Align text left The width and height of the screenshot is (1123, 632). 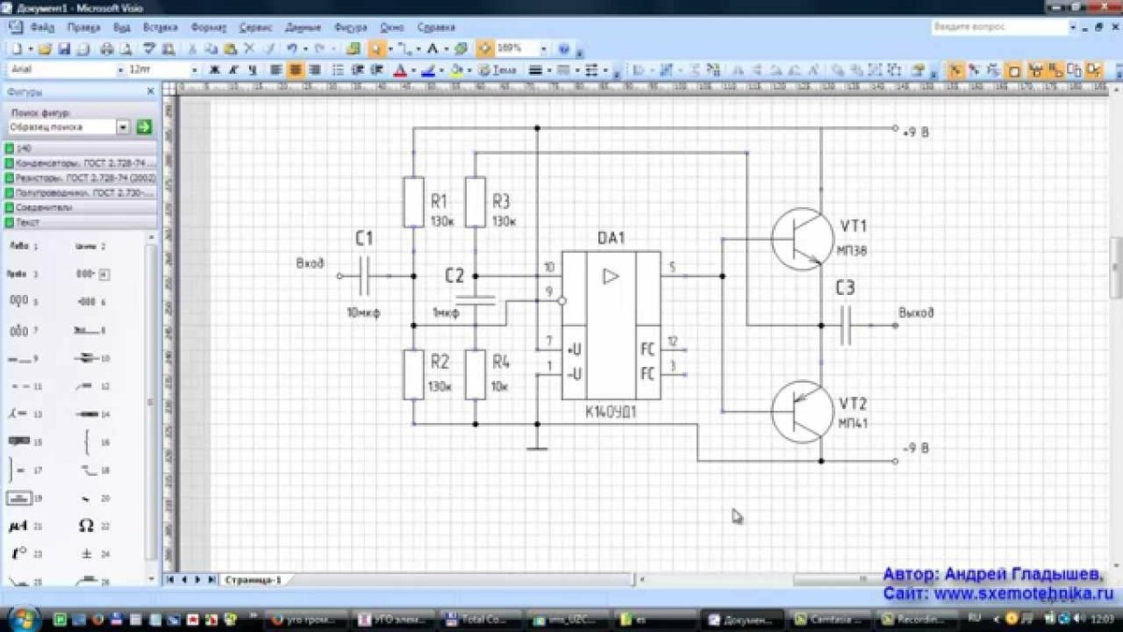click(276, 69)
